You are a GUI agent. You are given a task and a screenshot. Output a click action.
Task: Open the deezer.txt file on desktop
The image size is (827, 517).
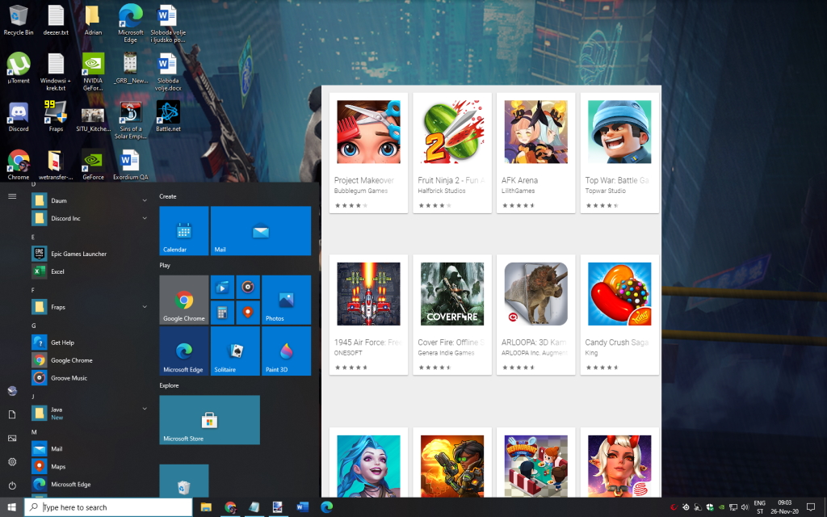click(56, 20)
